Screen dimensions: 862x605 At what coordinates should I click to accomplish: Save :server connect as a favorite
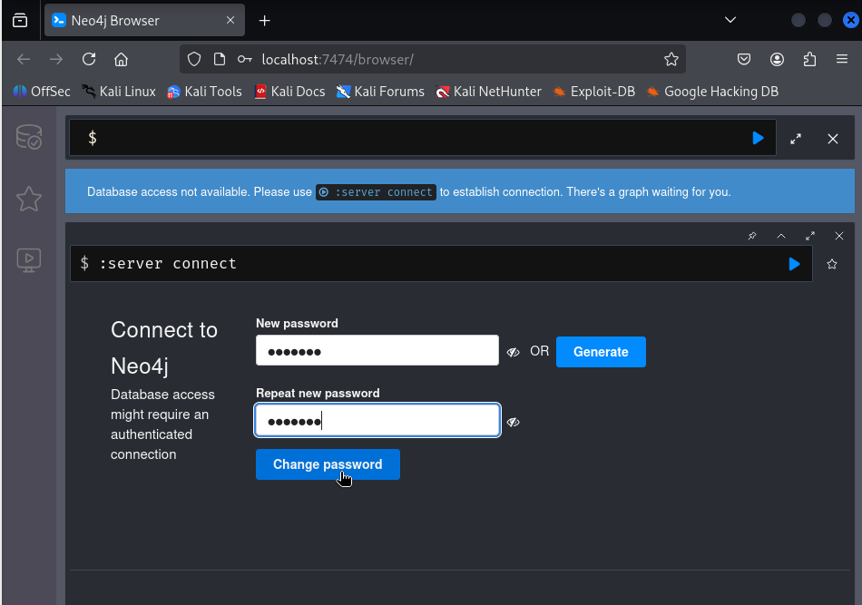click(x=832, y=264)
